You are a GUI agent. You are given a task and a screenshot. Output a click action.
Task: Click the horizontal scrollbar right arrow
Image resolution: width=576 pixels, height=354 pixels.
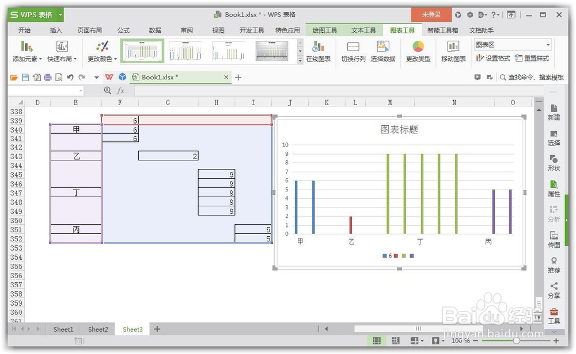(521, 329)
